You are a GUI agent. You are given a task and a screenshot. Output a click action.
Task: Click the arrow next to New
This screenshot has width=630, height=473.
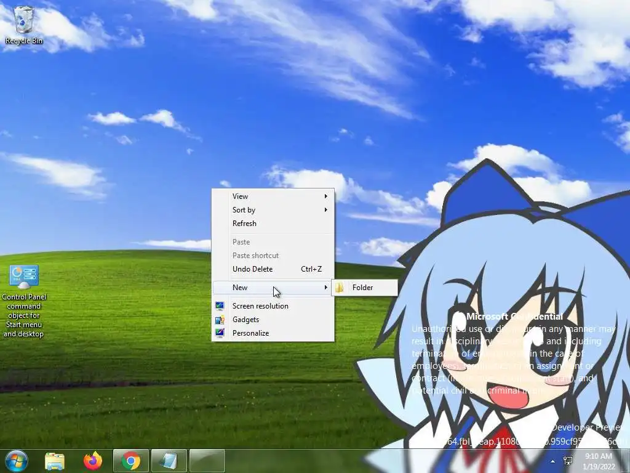point(326,288)
